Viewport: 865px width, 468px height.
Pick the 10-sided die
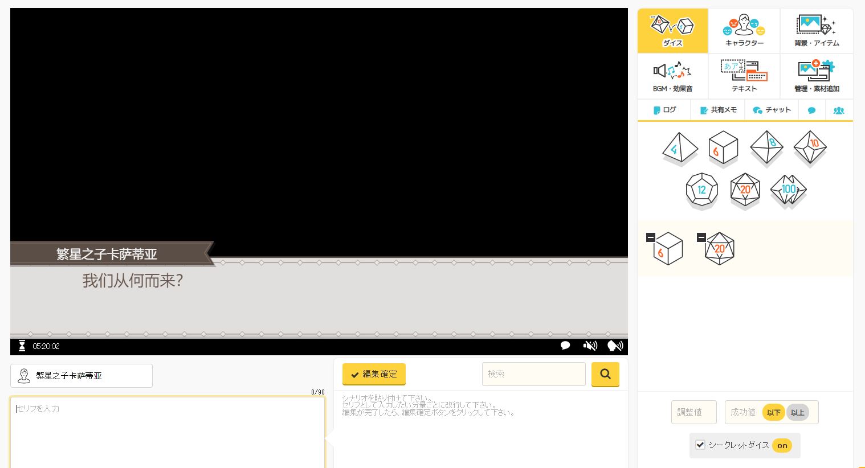tap(810, 147)
